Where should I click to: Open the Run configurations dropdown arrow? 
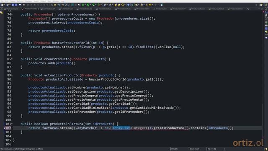[x=90, y=5]
